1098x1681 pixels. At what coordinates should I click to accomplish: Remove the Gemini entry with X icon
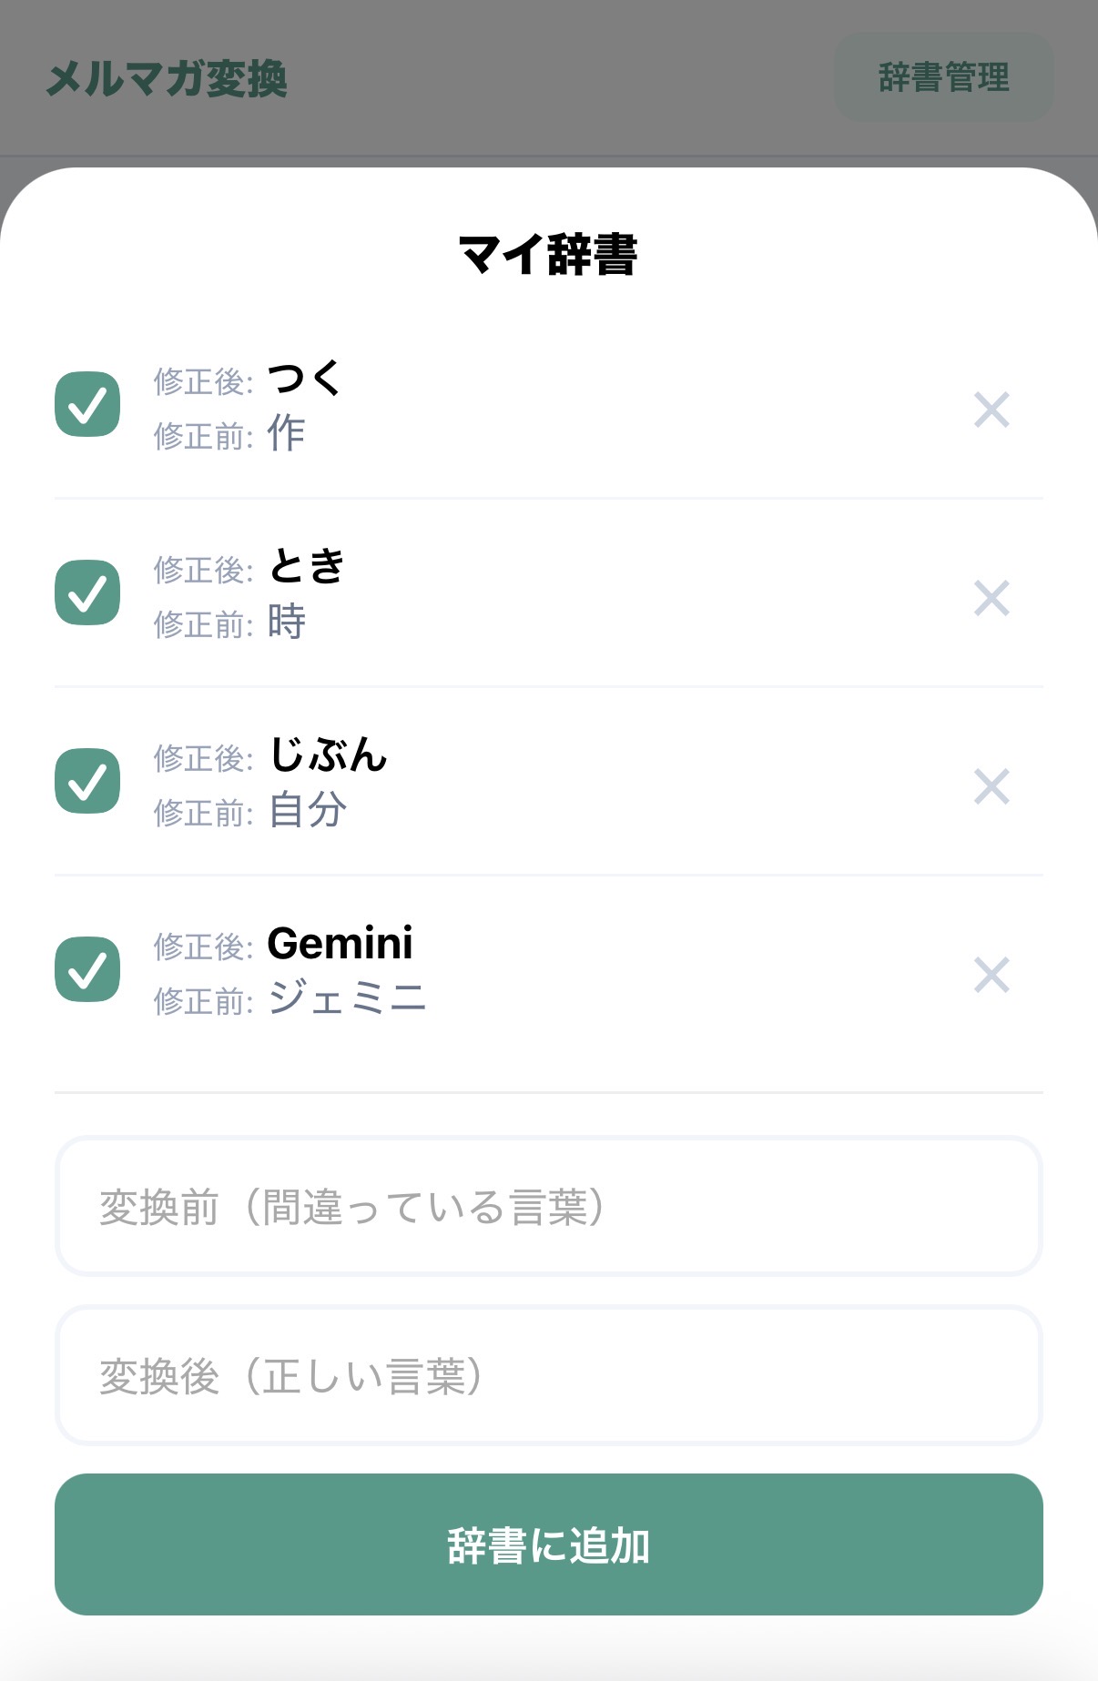point(991,976)
